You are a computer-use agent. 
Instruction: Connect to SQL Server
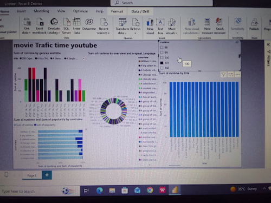(x=66, y=26)
